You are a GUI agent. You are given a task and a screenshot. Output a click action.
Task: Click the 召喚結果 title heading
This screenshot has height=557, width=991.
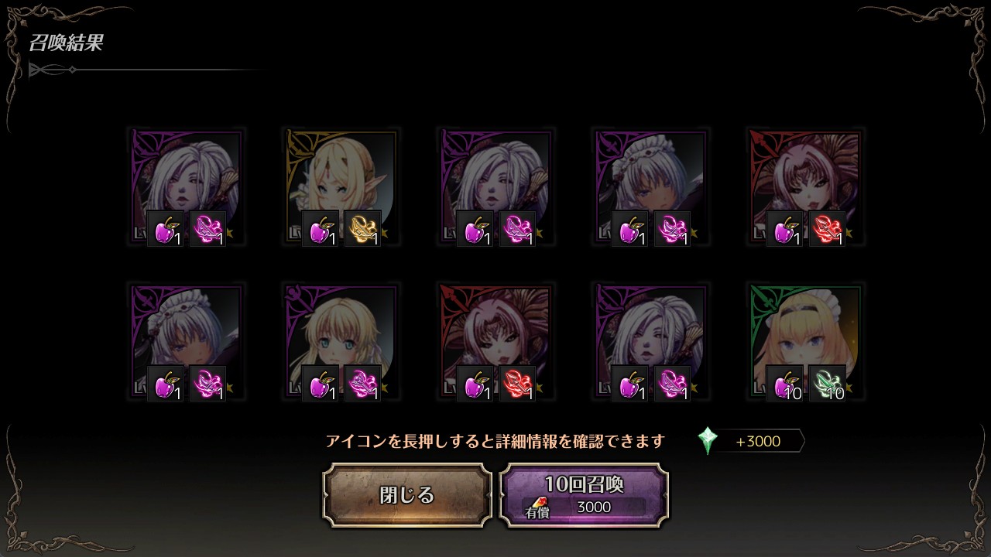pyautogui.click(x=66, y=43)
